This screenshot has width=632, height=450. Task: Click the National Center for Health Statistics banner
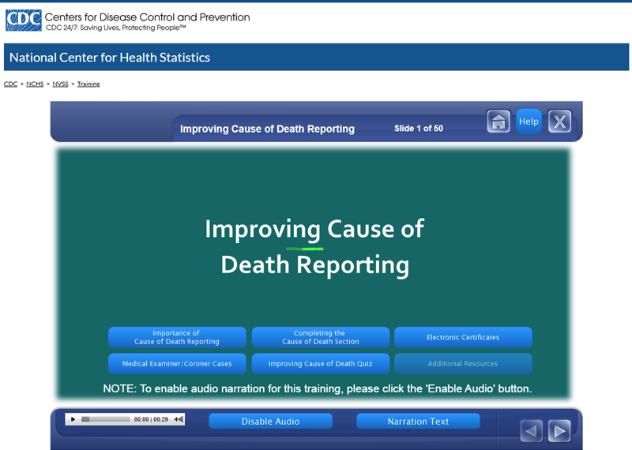pyautogui.click(x=110, y=58)
